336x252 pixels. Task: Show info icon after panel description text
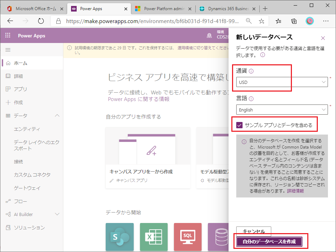pos(262,55)
